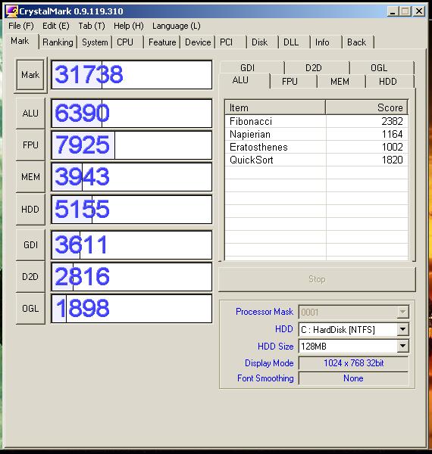Open the File (F) menu

[21, 26]
